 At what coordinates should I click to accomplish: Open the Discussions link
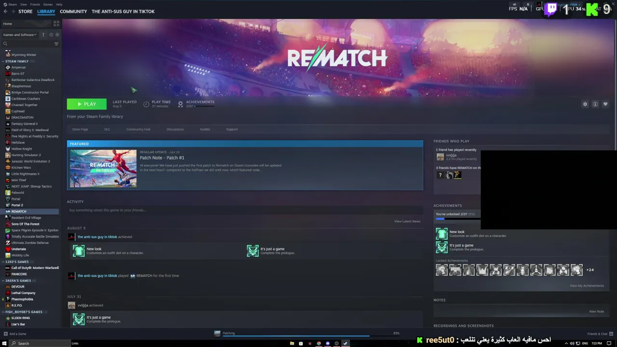tap(175, 129)
